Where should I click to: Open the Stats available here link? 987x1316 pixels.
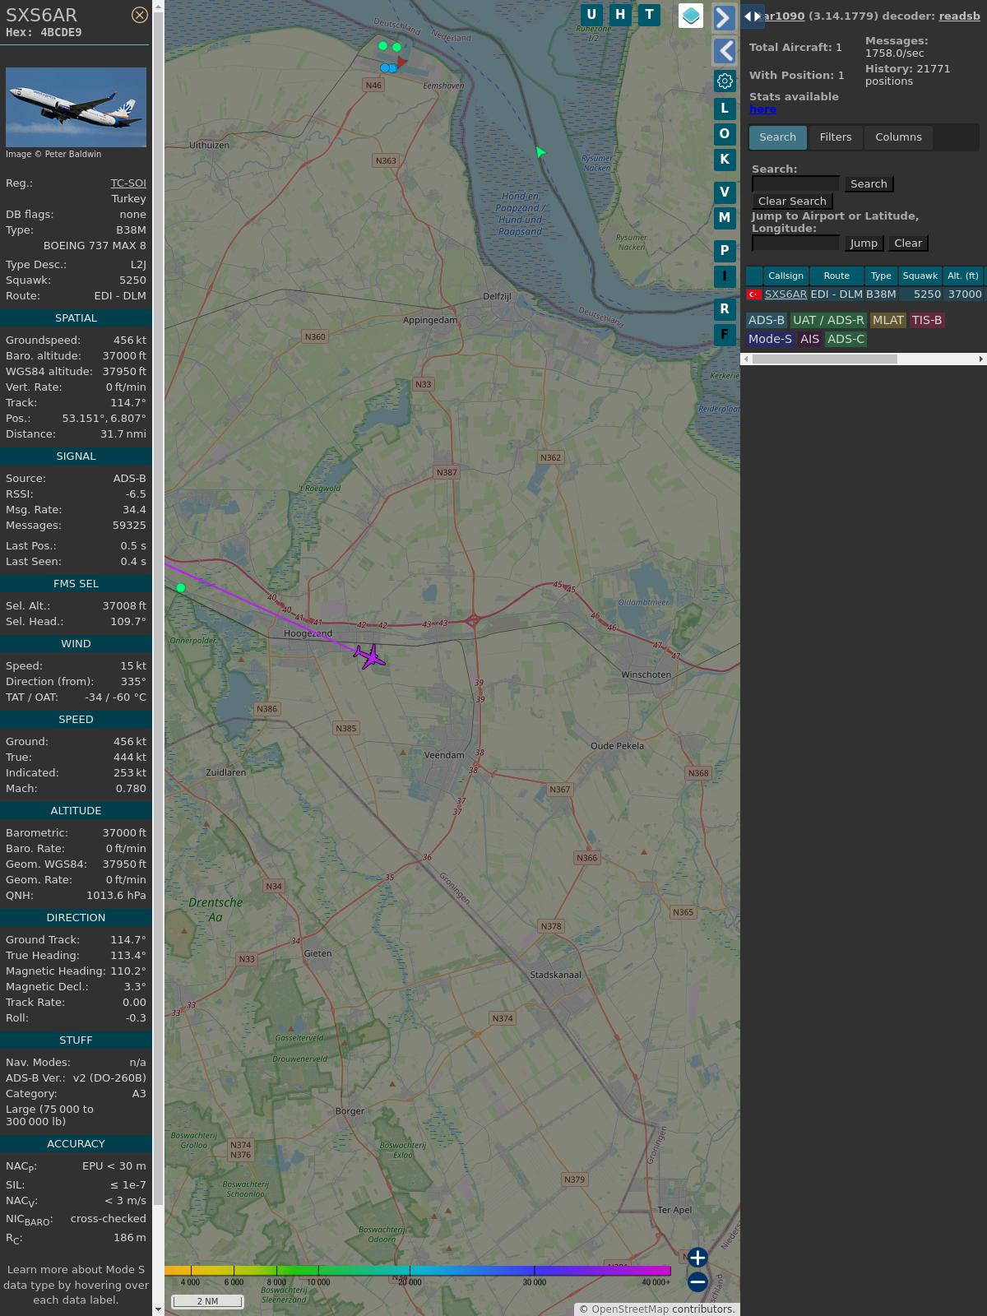point(762,109)
